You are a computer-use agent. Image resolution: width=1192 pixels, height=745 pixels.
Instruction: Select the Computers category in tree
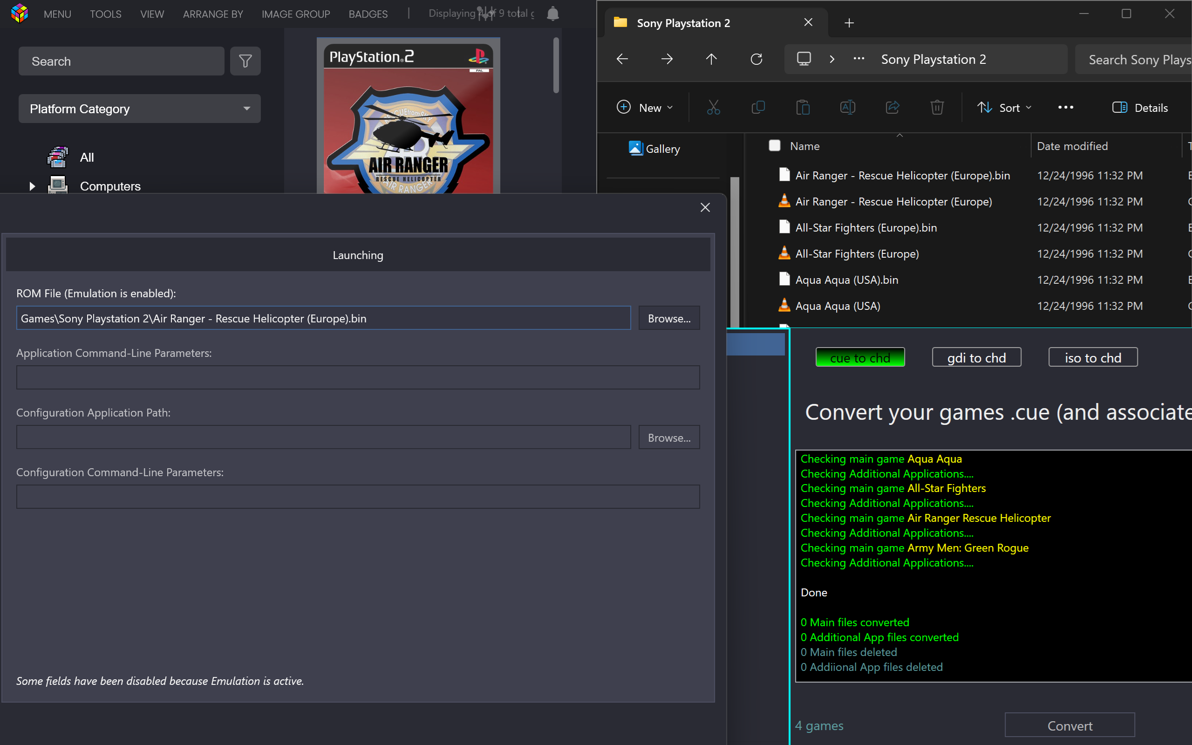coord(110,186)
